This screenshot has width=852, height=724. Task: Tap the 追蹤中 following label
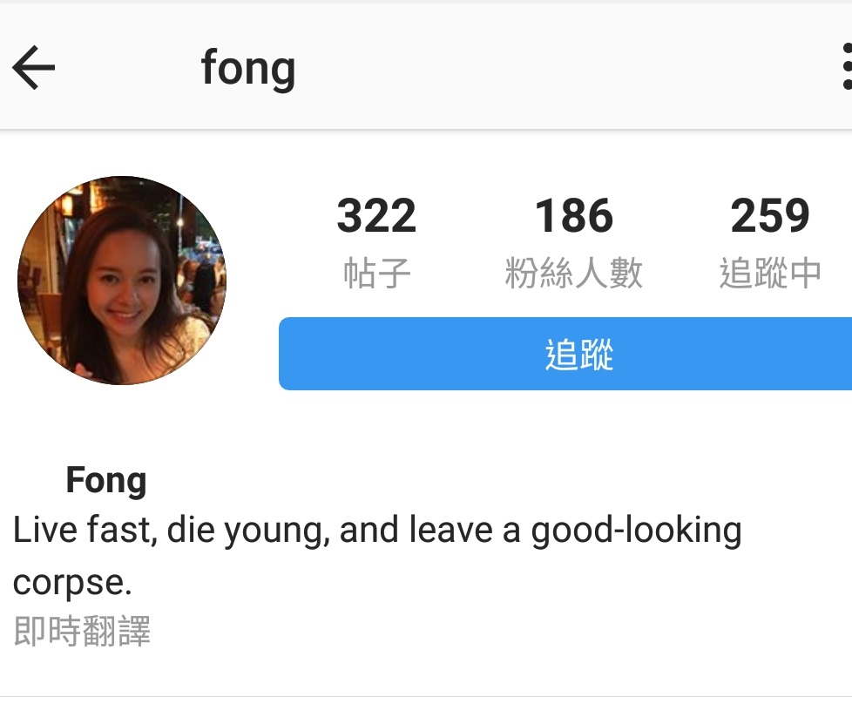coord(770,273)
